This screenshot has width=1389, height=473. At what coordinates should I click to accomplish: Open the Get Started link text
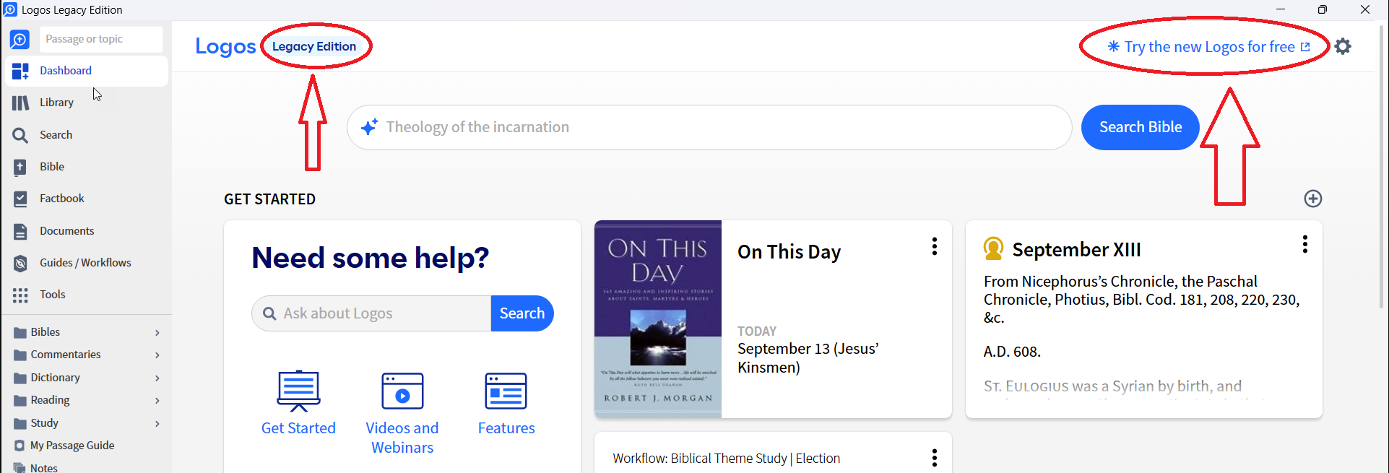coord(298,428)
